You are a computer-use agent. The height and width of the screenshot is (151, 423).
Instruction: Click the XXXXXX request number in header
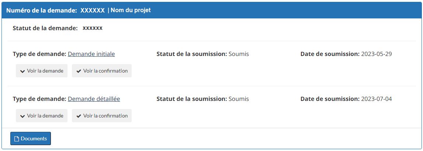pyautogui.click(x=93, y=10)
